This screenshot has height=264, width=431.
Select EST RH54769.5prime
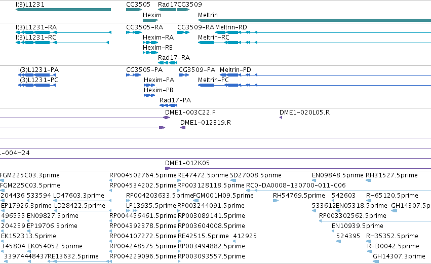tap(299, 196)
